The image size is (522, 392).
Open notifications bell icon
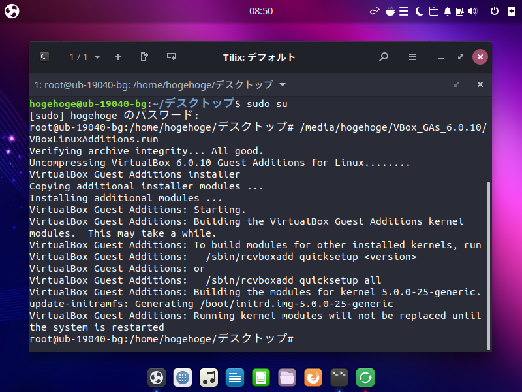pyautogui.click(x=448, y=12)
